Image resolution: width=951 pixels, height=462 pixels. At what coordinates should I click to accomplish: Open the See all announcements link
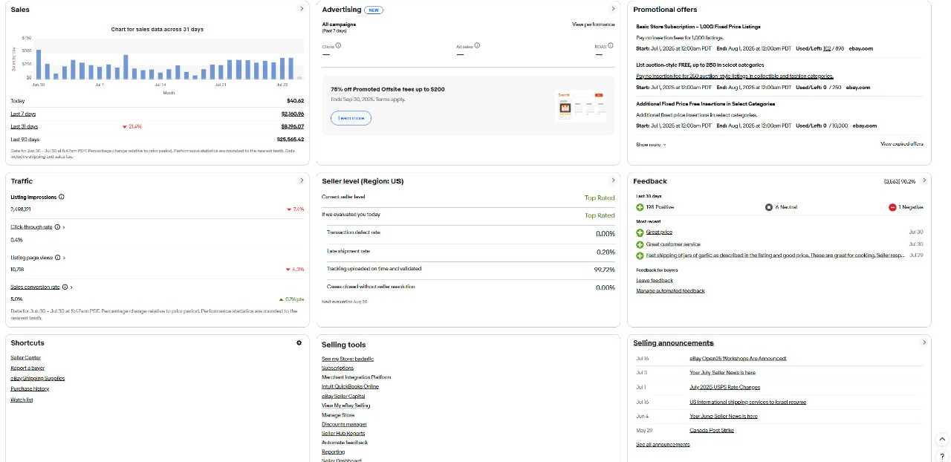tap(663, 444)
